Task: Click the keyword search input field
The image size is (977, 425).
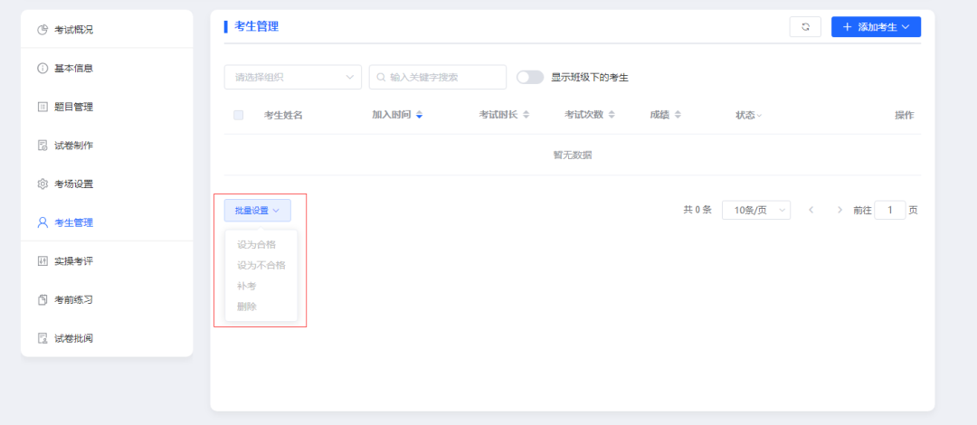Action: tap(443, 78)
